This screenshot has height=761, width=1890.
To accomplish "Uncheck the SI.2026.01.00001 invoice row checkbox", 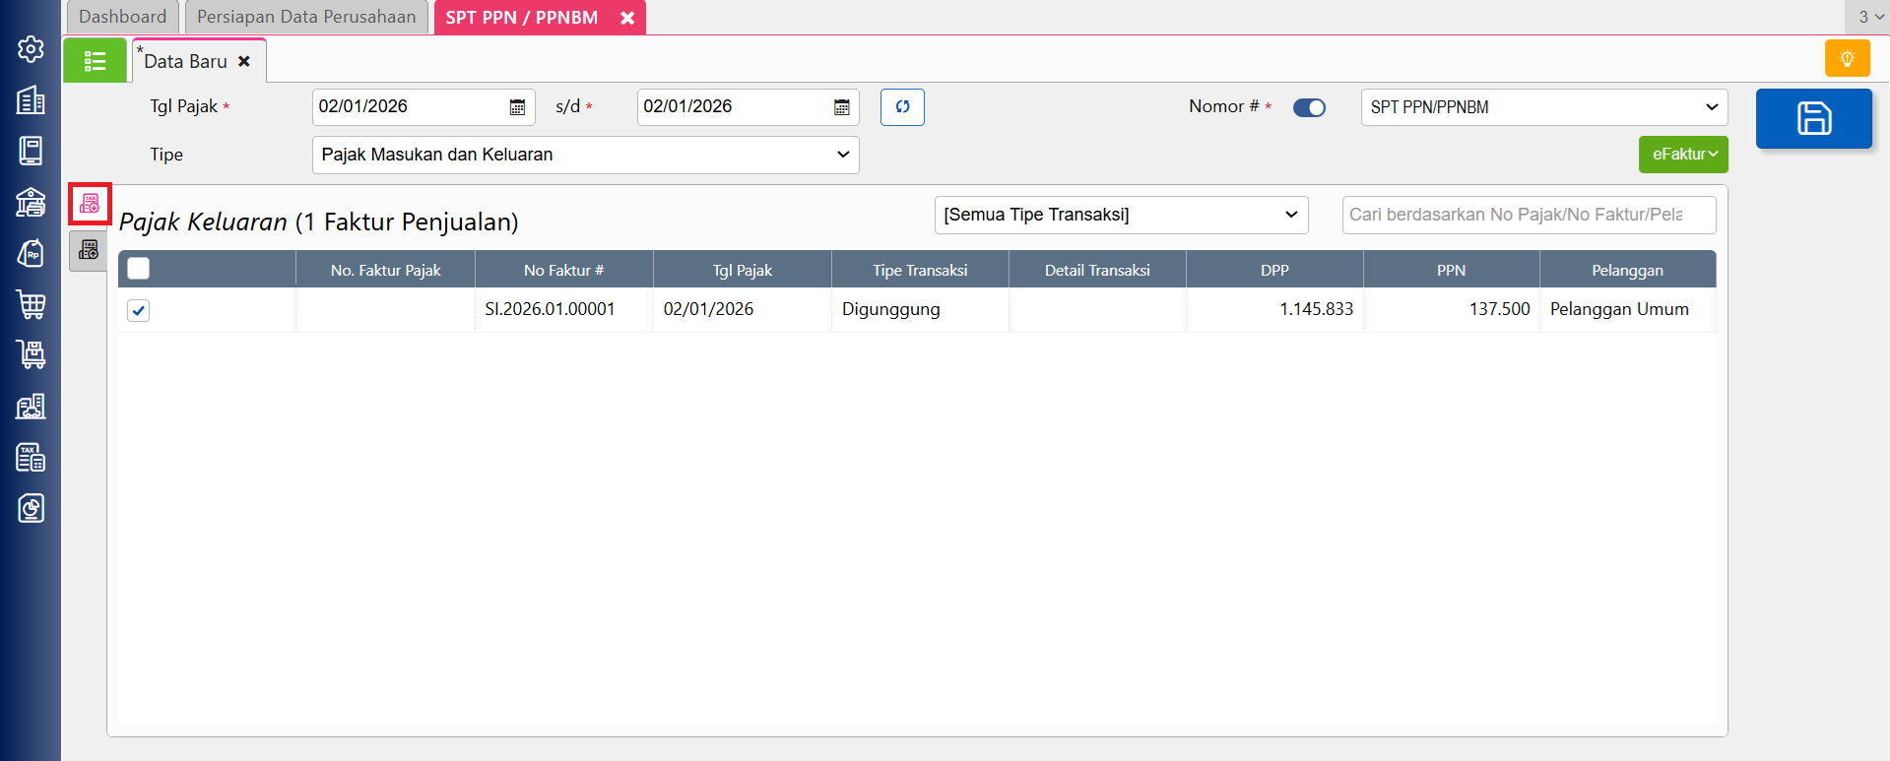I will (x=139, y=311).
